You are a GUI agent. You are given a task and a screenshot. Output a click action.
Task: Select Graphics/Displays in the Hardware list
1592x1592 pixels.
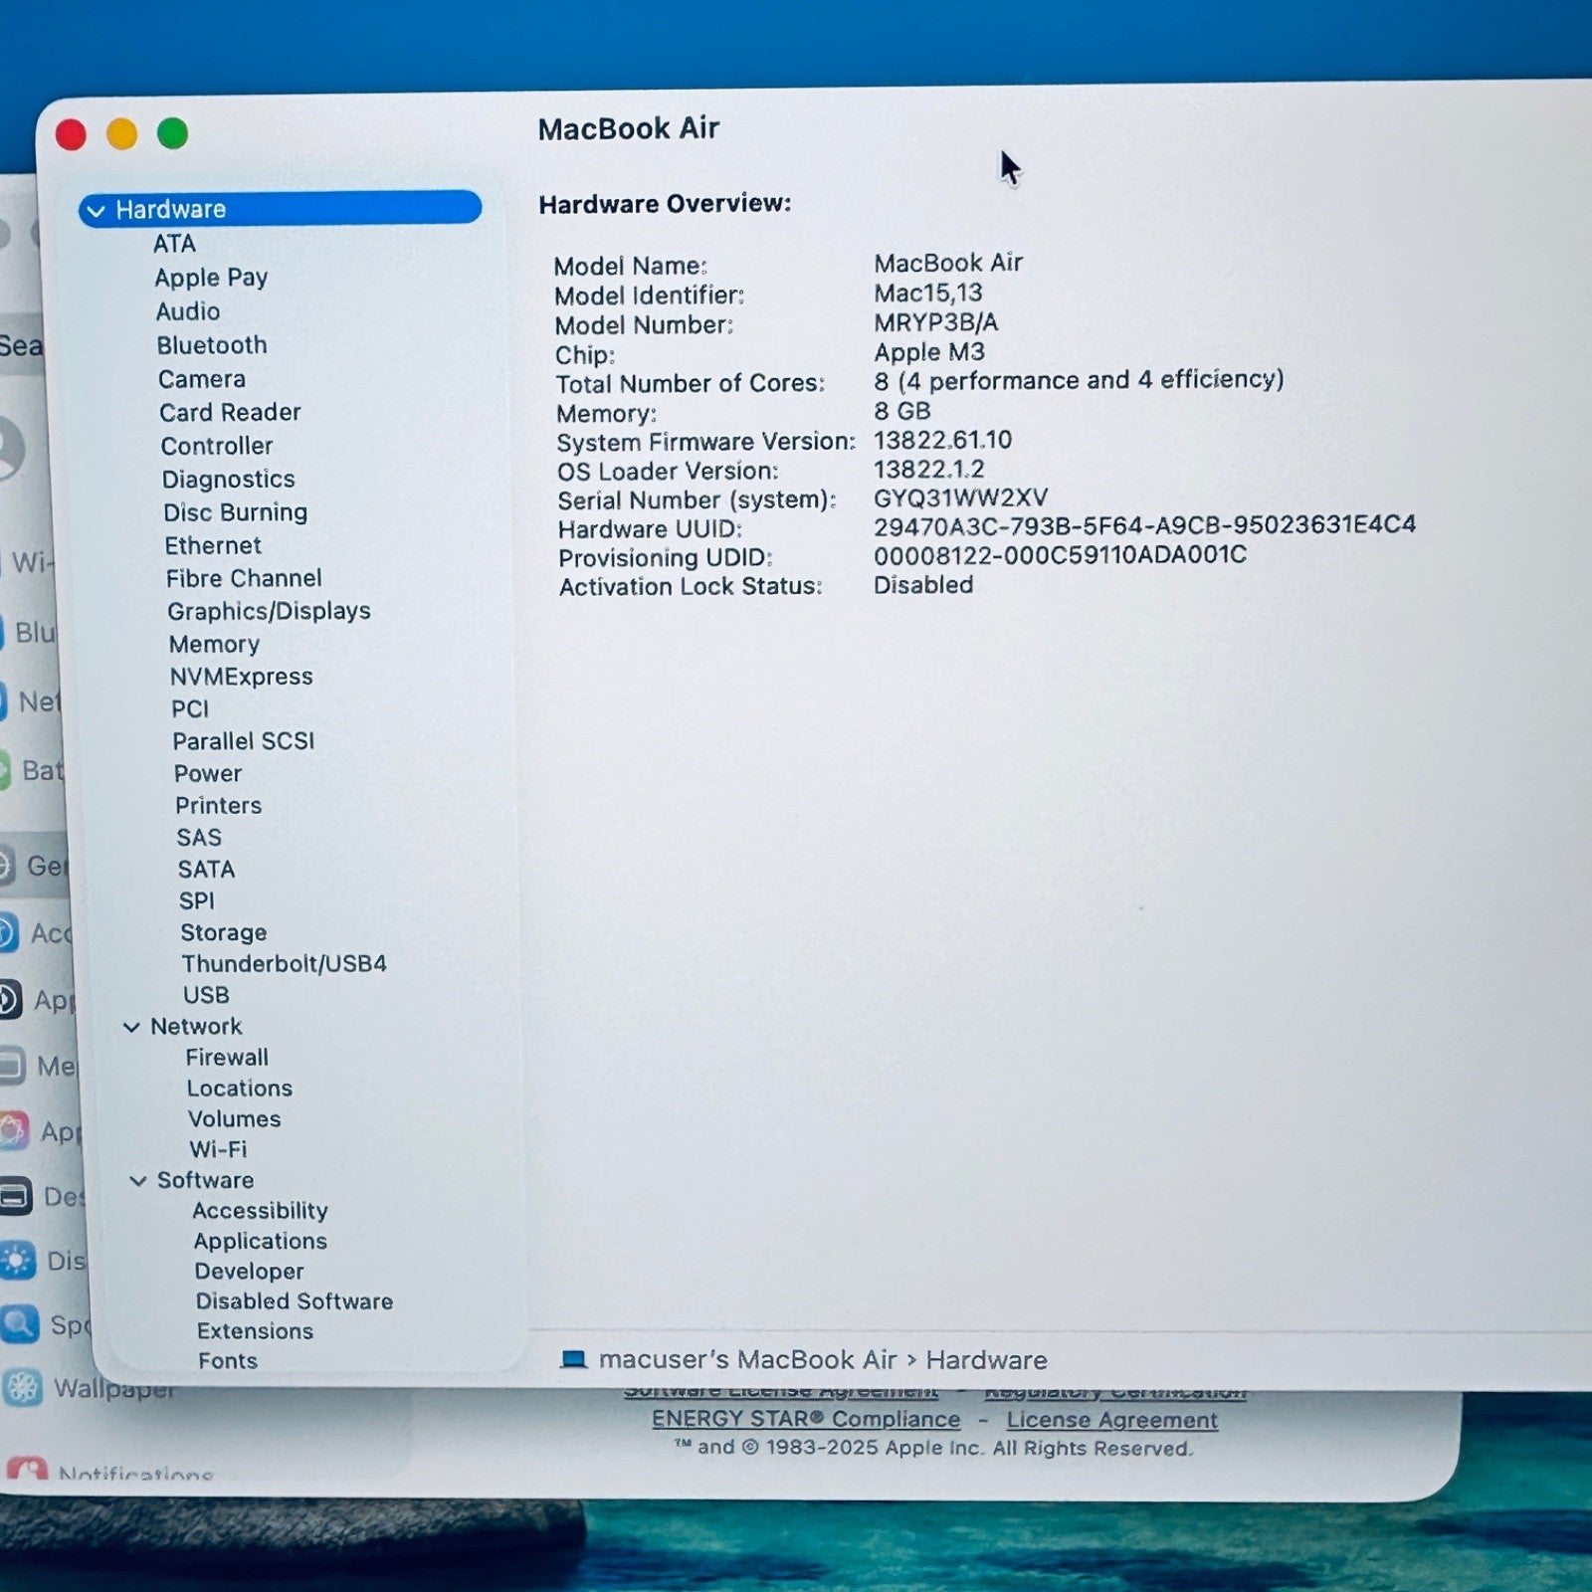(x=271, y=610)
